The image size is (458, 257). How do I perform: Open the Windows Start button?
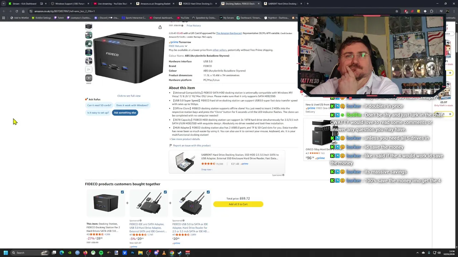(x=5, y=253)
